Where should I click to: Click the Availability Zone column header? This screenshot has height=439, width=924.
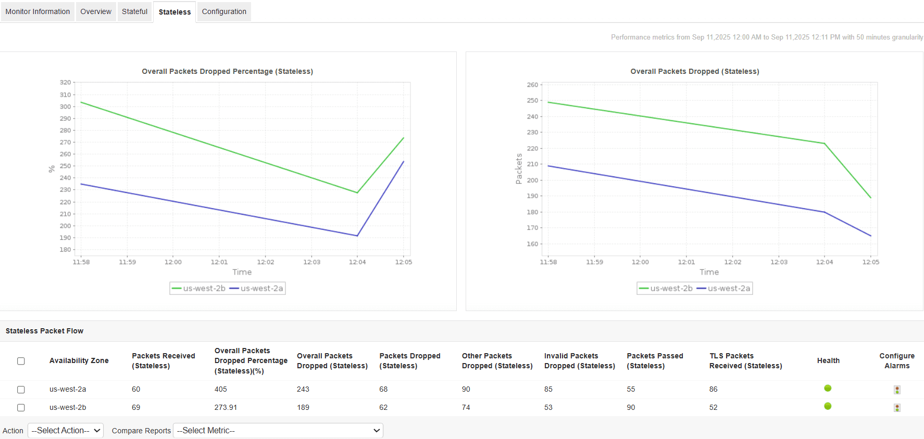pyautogui.click(x=79, y=361)
